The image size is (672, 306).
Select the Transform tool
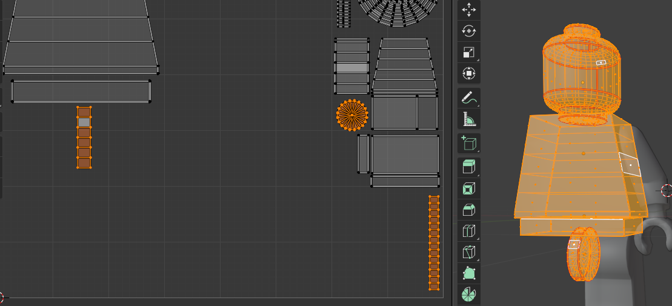tap(469, 73)
